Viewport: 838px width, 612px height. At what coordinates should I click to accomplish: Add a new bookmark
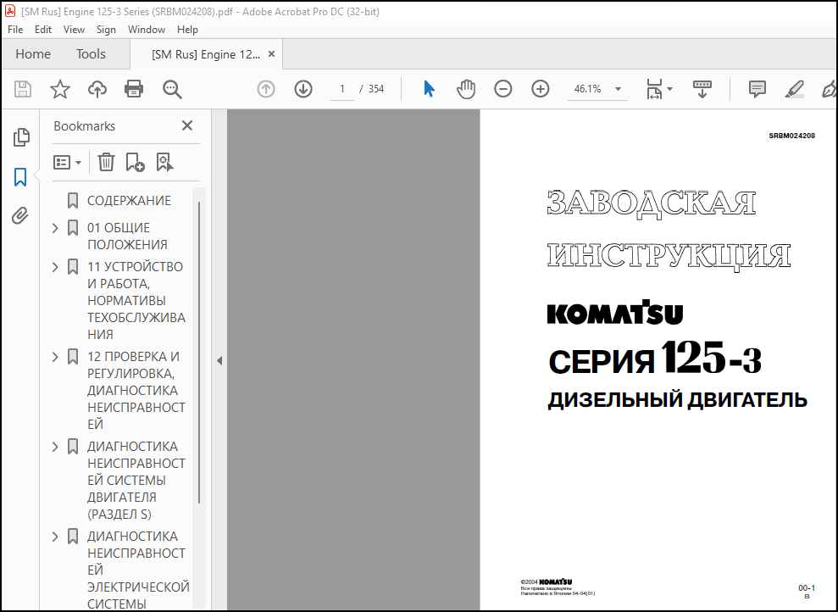coord(136,162)
